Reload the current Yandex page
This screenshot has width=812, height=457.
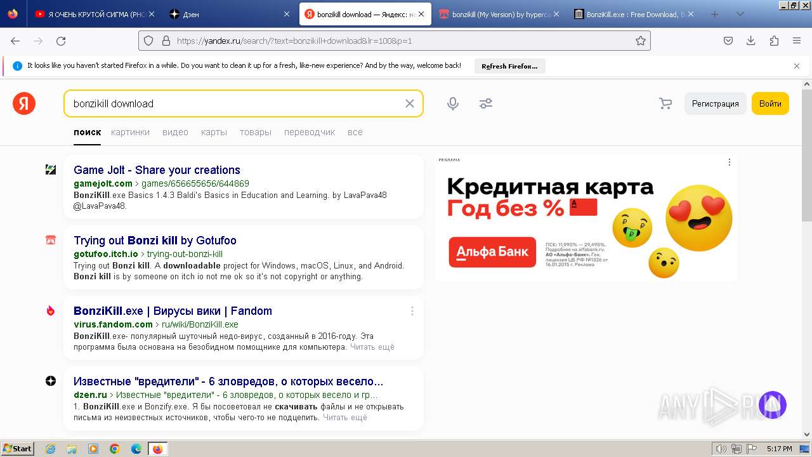[x=61, y=41]
